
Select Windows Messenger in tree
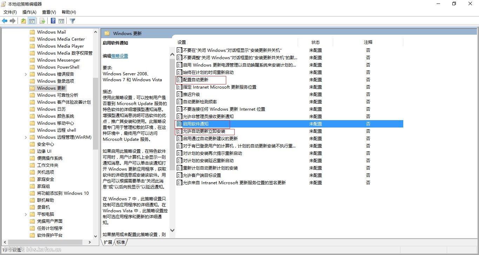tap(59, 60)
